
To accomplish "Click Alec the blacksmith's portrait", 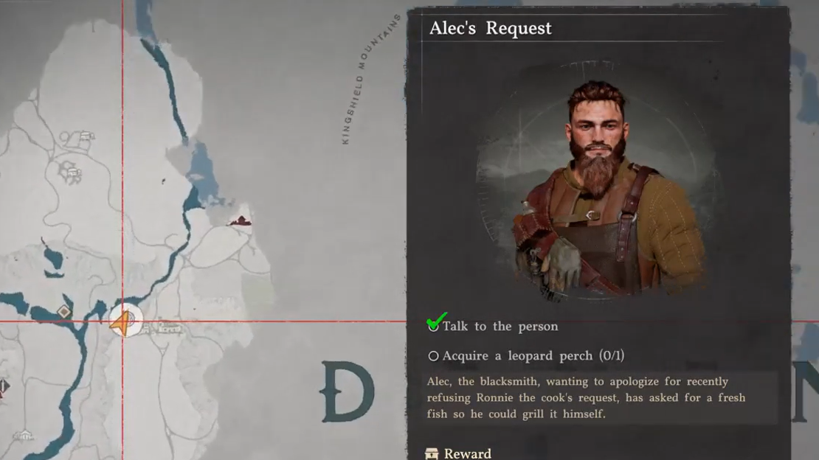I will coord(597,181).
